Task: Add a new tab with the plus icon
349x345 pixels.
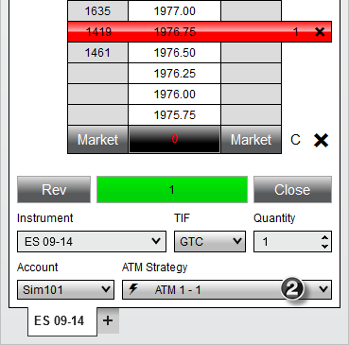Action: tap(108, 320)
